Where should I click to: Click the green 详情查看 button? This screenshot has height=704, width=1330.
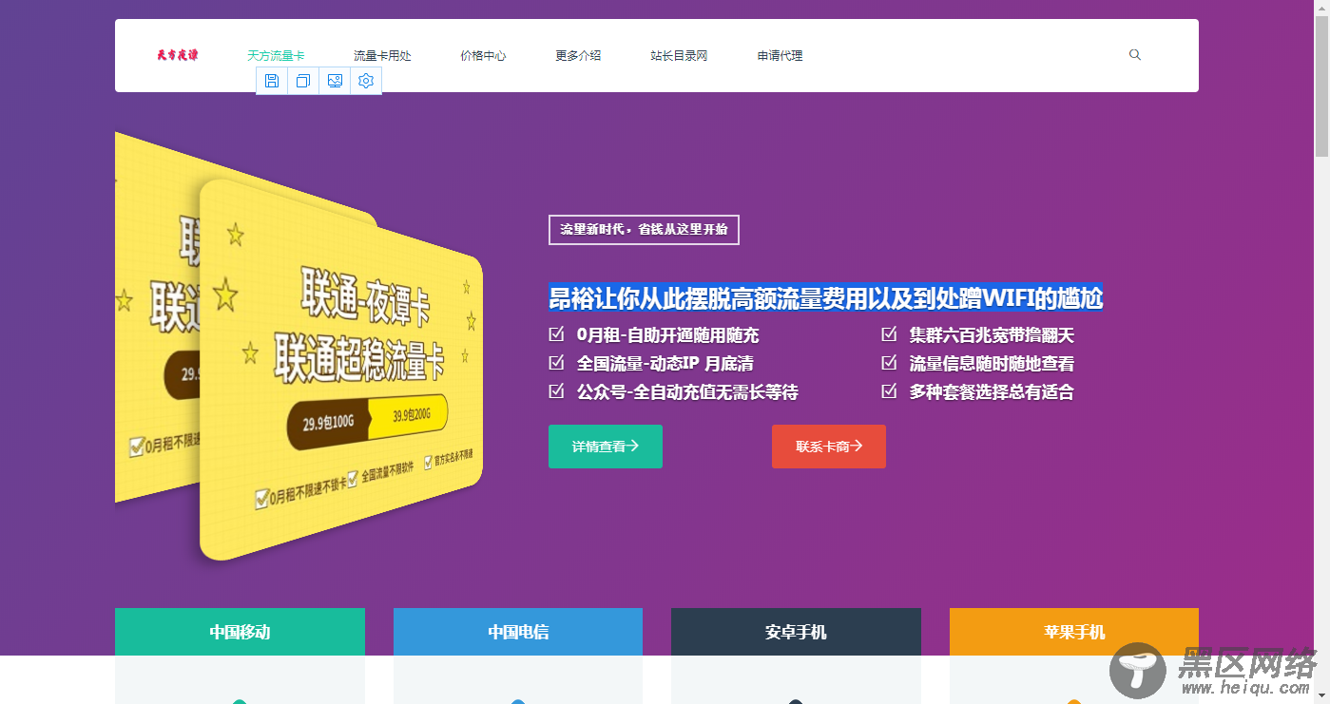(x=606, y=447)
